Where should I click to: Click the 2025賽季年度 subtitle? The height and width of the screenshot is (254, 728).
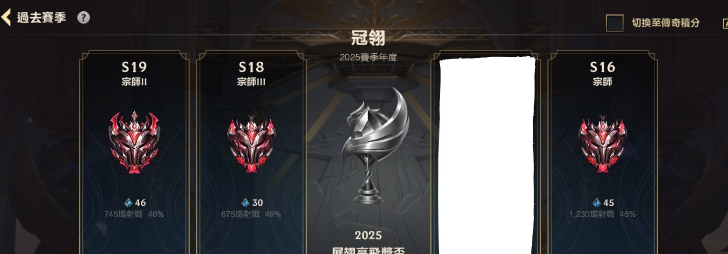click(368, 57)
